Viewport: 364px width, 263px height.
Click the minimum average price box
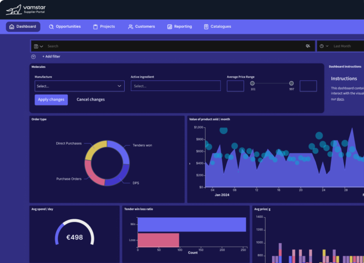pos(236,86)
